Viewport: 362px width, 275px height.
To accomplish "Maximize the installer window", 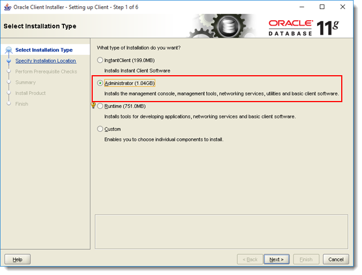I will coord(322,7).
